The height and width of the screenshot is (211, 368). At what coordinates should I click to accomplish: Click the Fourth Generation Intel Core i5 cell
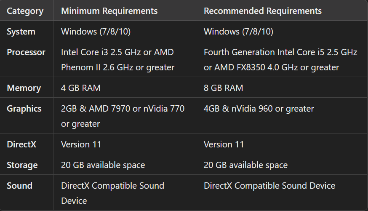(280, 60)
